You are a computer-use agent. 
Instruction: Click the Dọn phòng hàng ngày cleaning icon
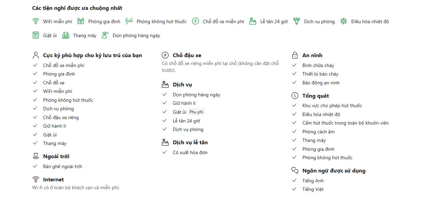click(x=105, y=35)
